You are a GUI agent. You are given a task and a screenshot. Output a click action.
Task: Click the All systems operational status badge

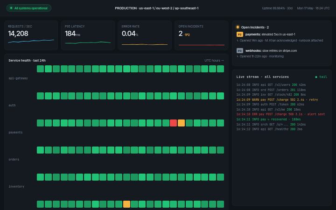pos(29,8)
